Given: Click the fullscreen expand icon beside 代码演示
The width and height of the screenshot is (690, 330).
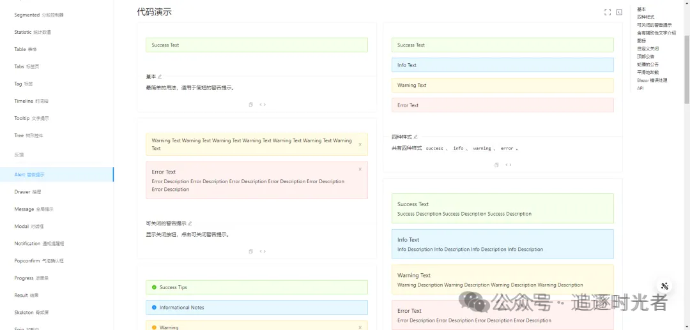Looking at the screenshot, I should coord(608,12).
